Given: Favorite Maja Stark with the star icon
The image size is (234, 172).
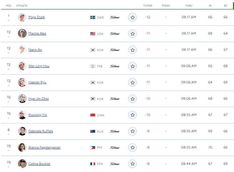Looking at the screenshot, I should tap(132, 17).
